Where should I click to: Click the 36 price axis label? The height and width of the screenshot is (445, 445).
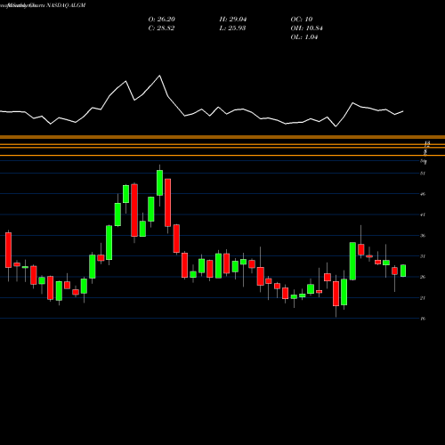[x=423, y=236]
